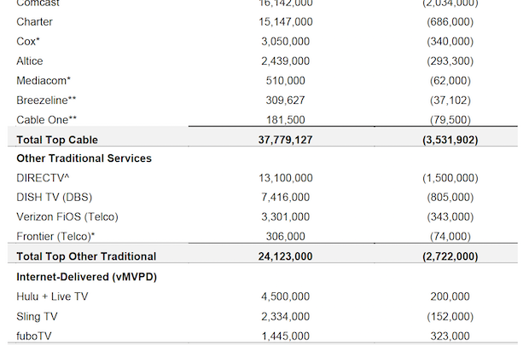The width and height of the screenshot is (529, 345).
Task: Click the fuboTV net adds value 323,000
Action: (450, 336)
